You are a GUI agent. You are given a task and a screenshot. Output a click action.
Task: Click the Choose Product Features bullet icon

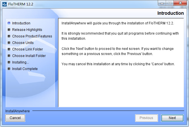(9, 36)
